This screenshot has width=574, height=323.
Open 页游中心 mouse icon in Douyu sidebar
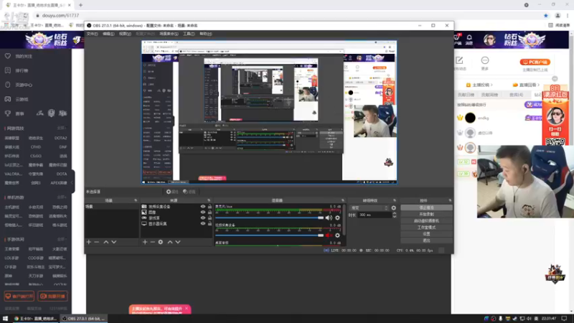pos(8,85)
